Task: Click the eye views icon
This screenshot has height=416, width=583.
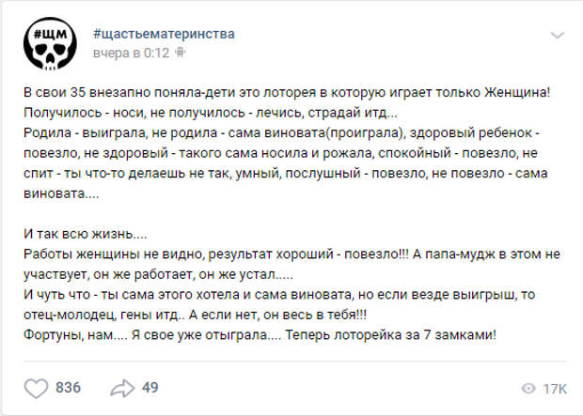Action: pos(528,389)
